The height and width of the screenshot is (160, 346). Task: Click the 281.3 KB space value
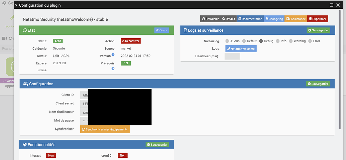click(x=60, y=63)
